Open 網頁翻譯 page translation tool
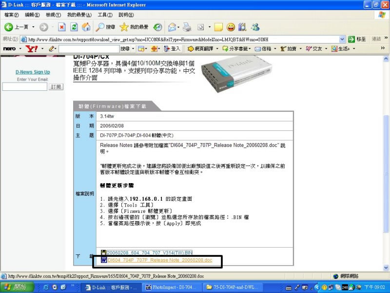The image size is (390, 293). coord(200,48)
